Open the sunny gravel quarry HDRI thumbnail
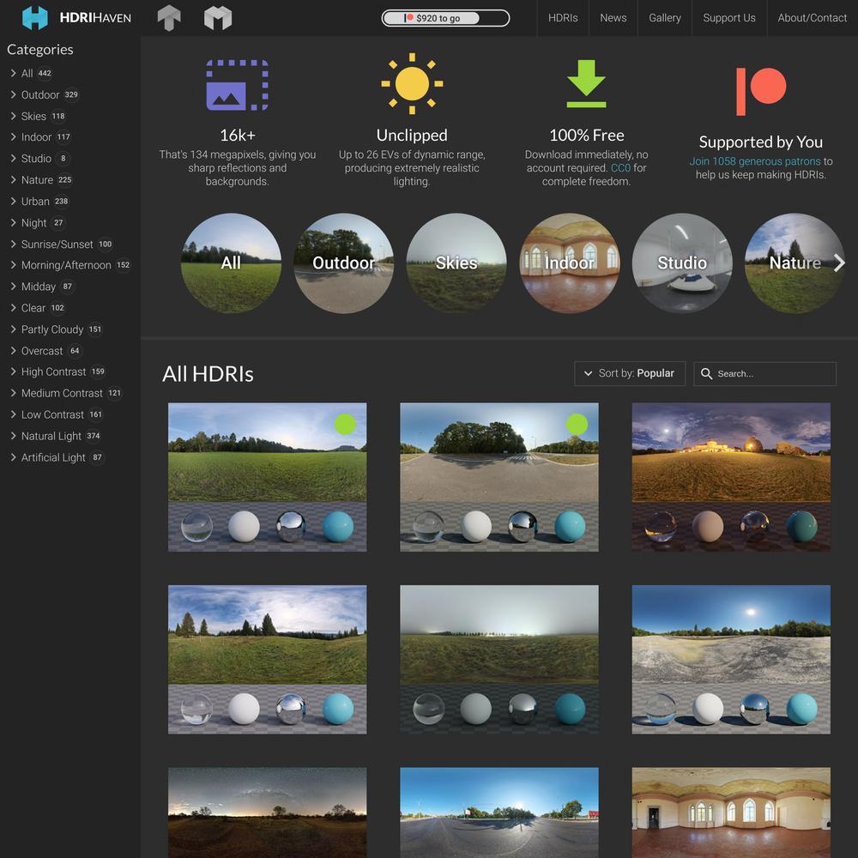Viewport: 858px width, 858px height. pos(731,659)
